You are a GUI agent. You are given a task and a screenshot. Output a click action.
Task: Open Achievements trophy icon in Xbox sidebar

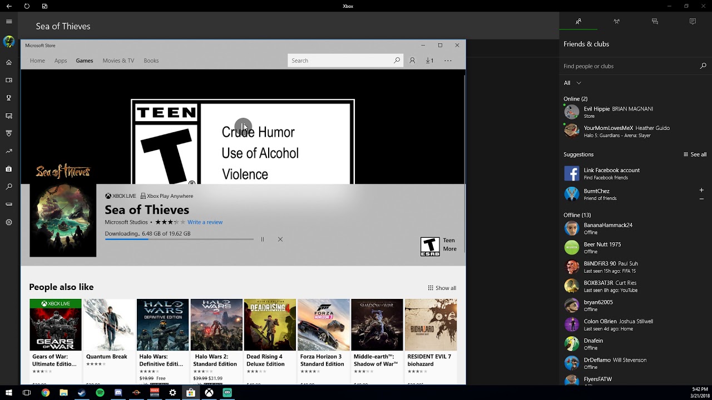click(9, 98)
